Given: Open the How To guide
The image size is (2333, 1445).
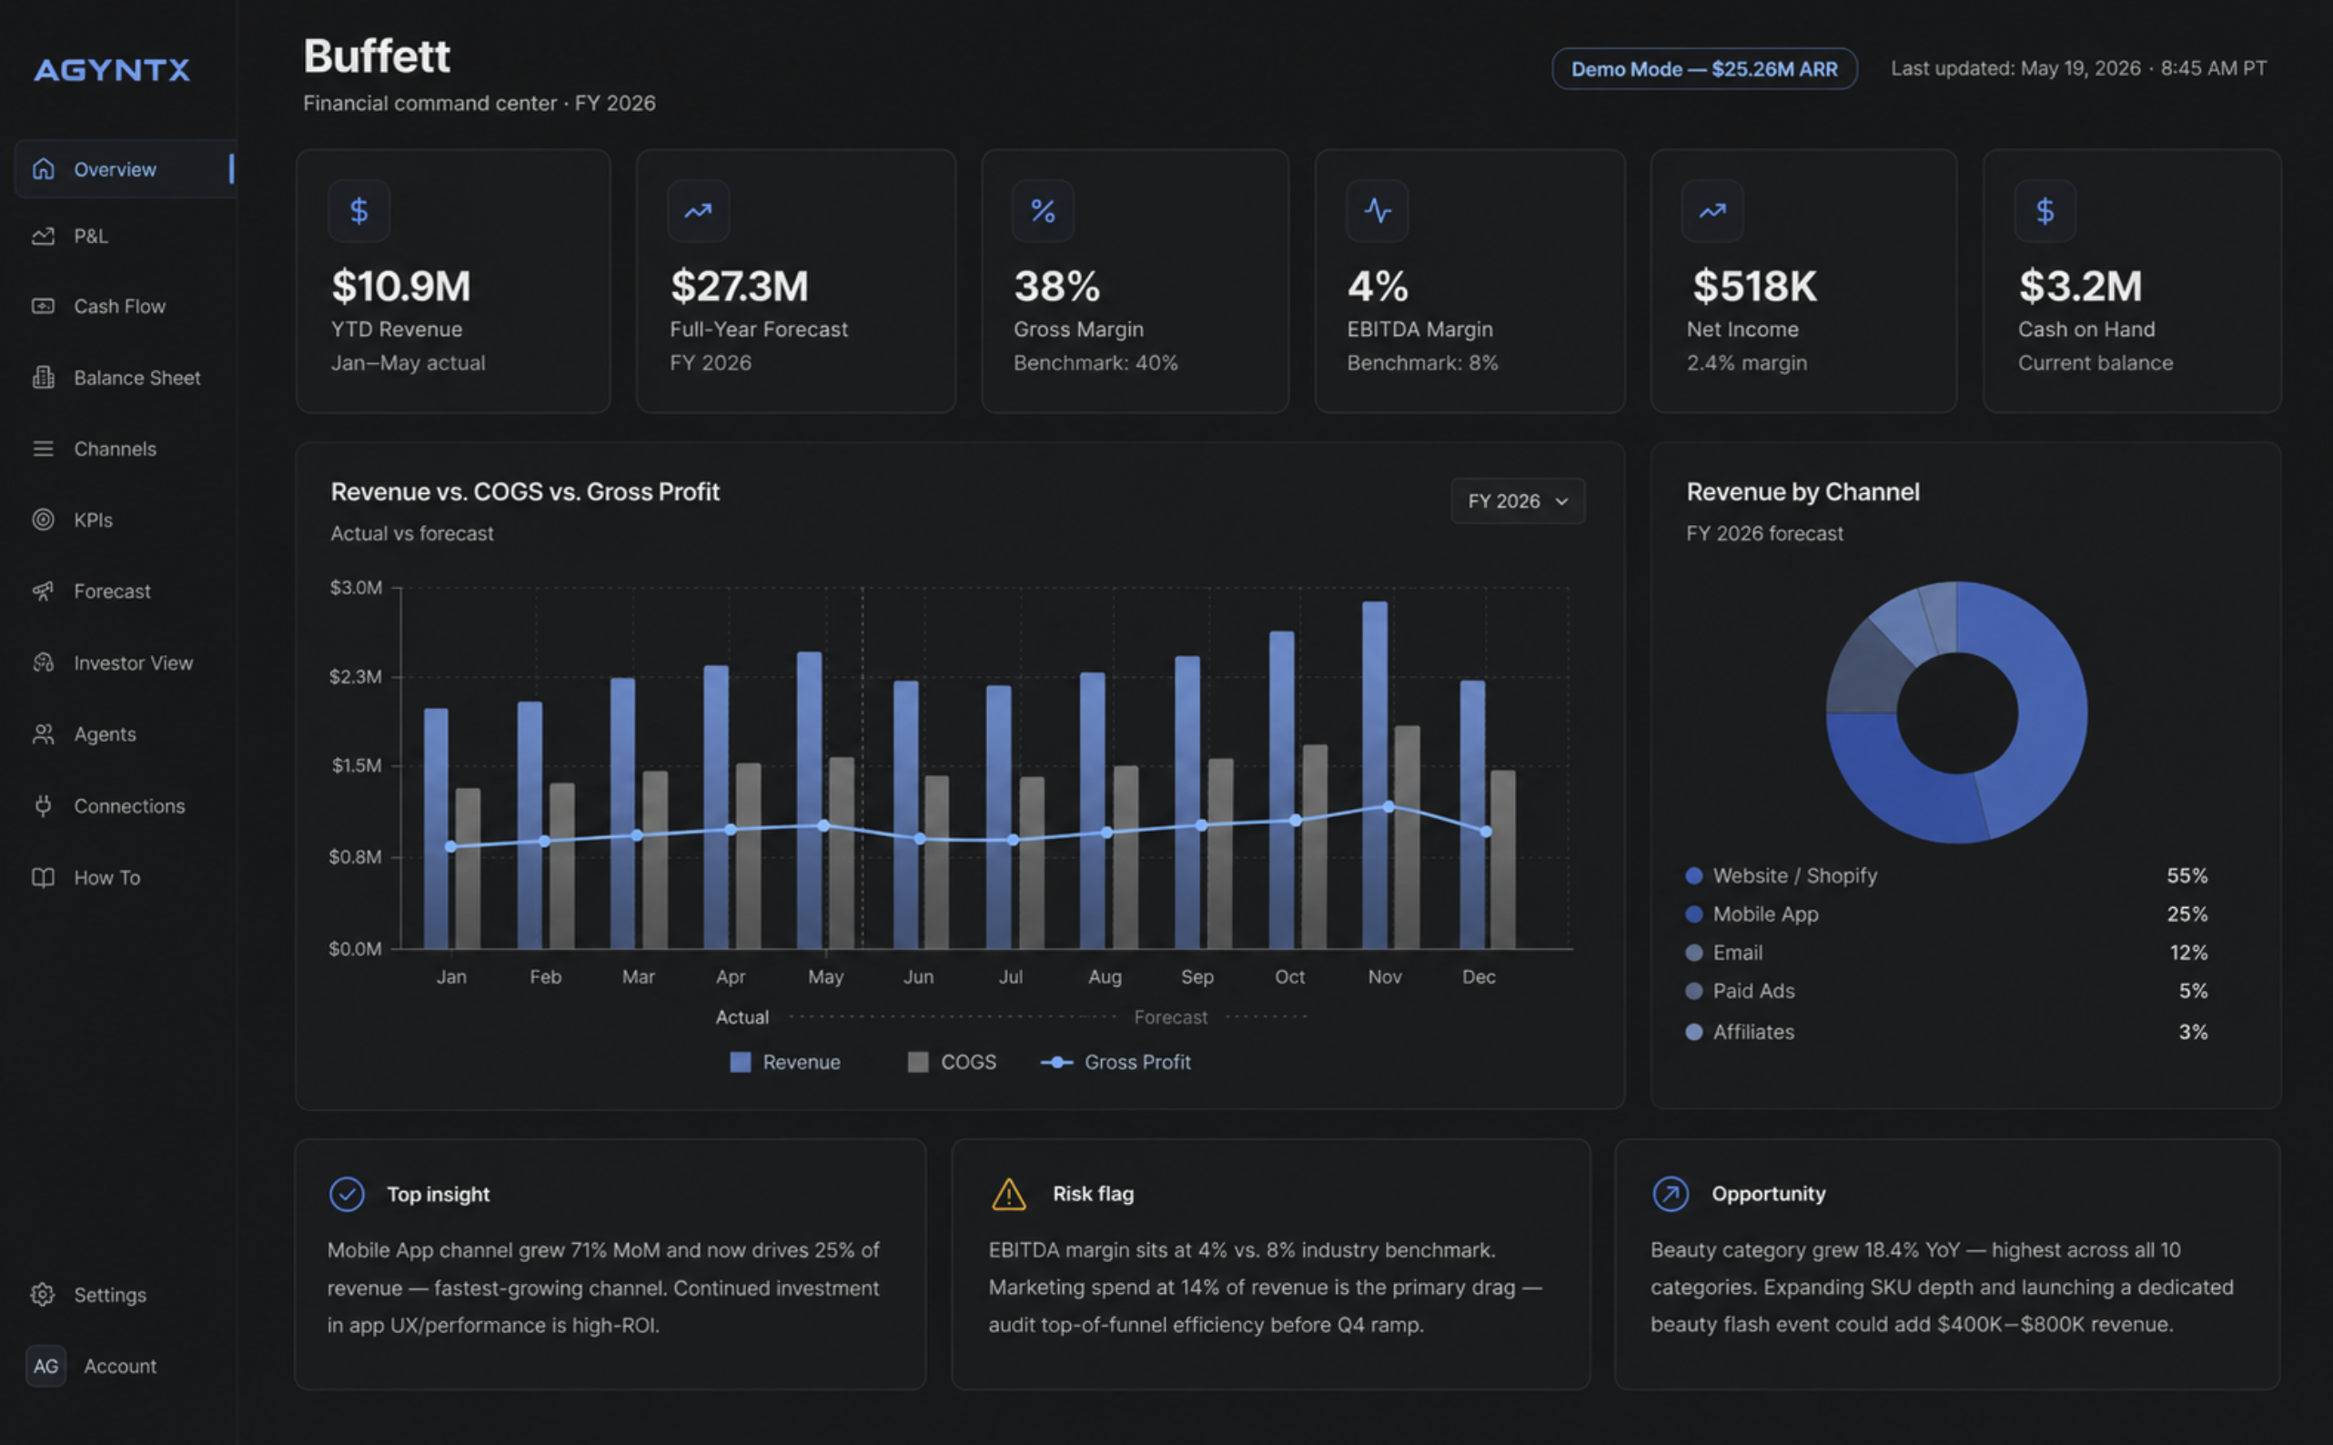Looking at the screenshot, I should (107, 877).
